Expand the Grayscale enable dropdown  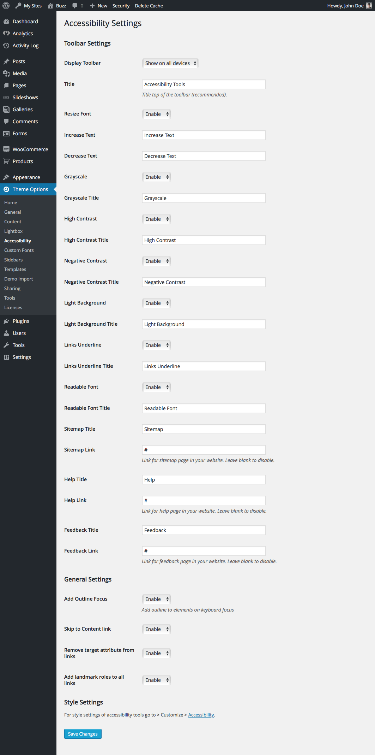pyautogui.click(x=156, y=177)
